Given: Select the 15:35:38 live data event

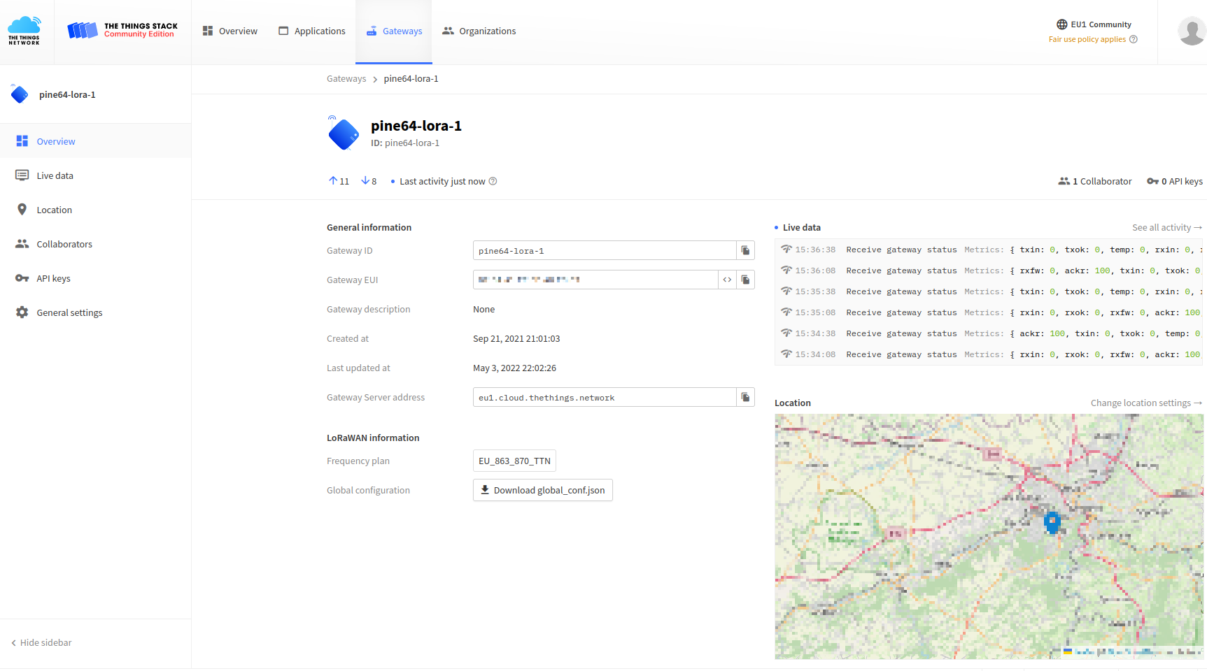Looking at the screenshot, I should tap(989, 291).
